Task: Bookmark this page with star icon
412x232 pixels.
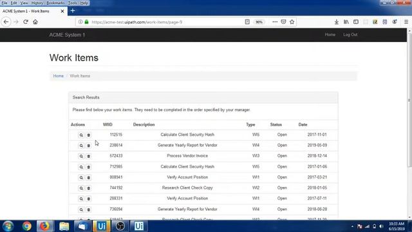Action: (x=292, y=22)
